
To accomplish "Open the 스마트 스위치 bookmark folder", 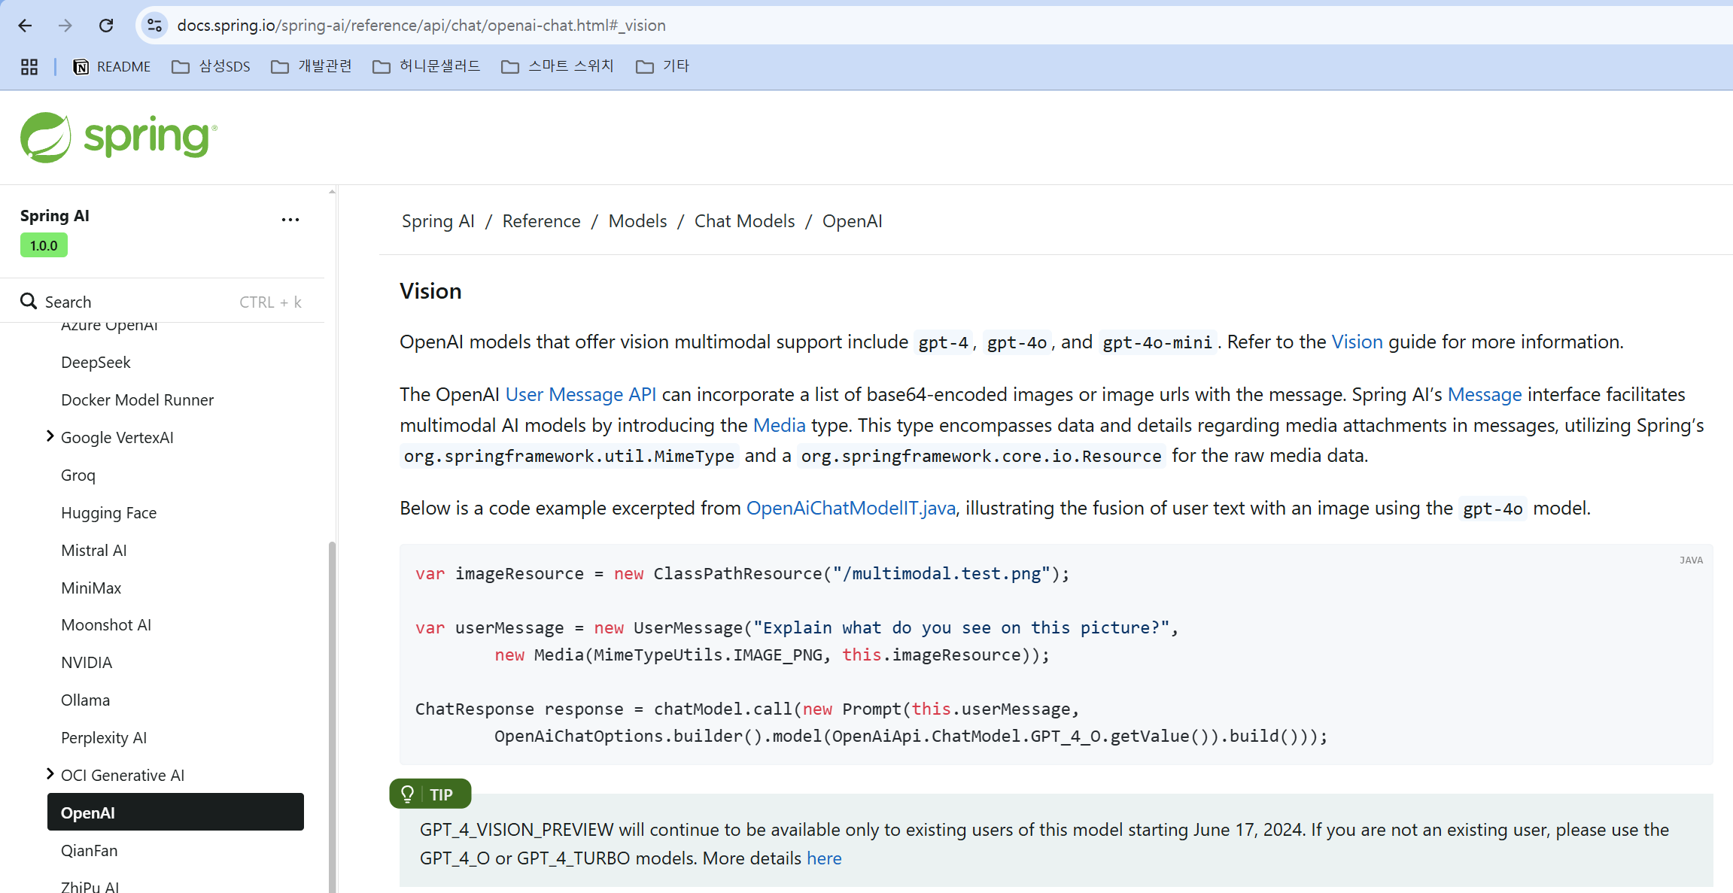I will click(558, 67).
